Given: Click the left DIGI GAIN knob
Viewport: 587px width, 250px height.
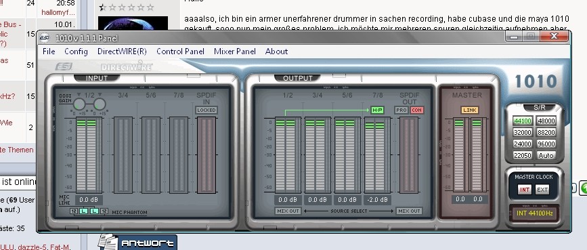Looking at the screenshot, I should [79, 104].
